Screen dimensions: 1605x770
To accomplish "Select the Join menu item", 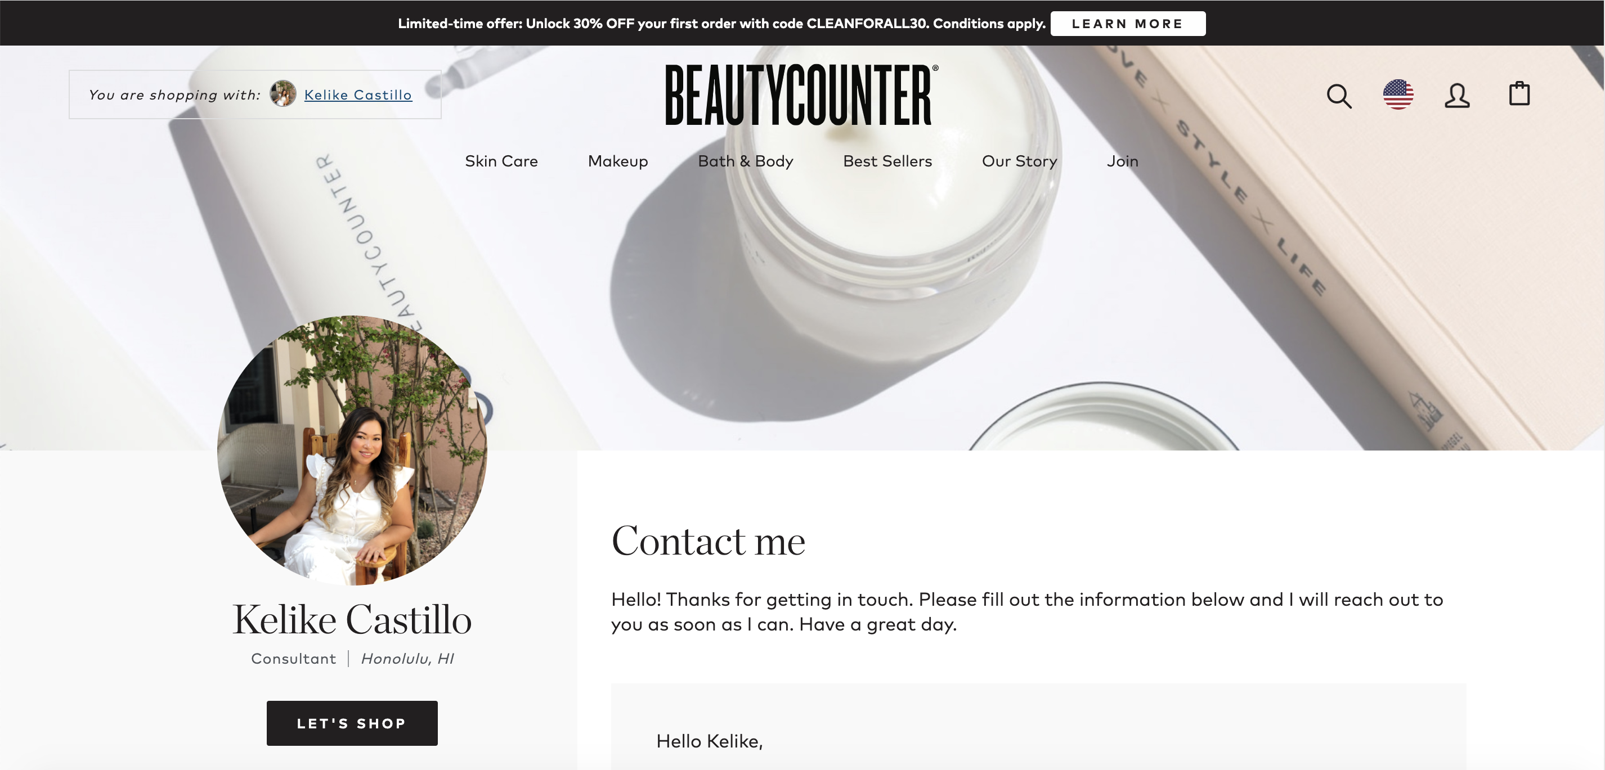I will (1122, 161).
